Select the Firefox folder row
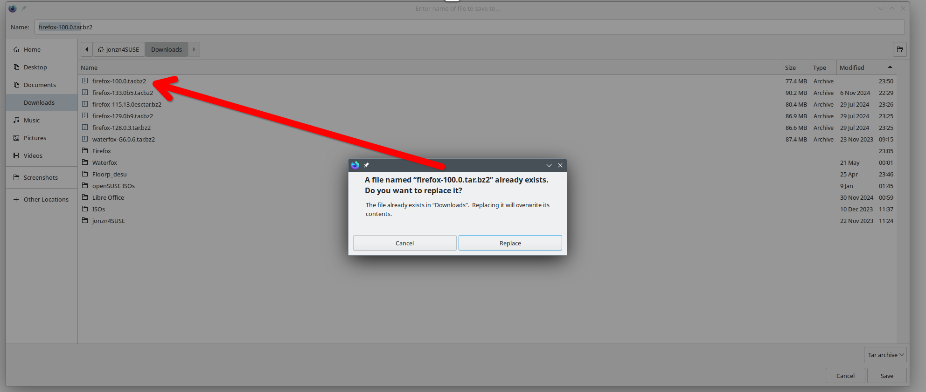Image resolution: width=926 pixels, height=392 pixels. tap(487, 151)
